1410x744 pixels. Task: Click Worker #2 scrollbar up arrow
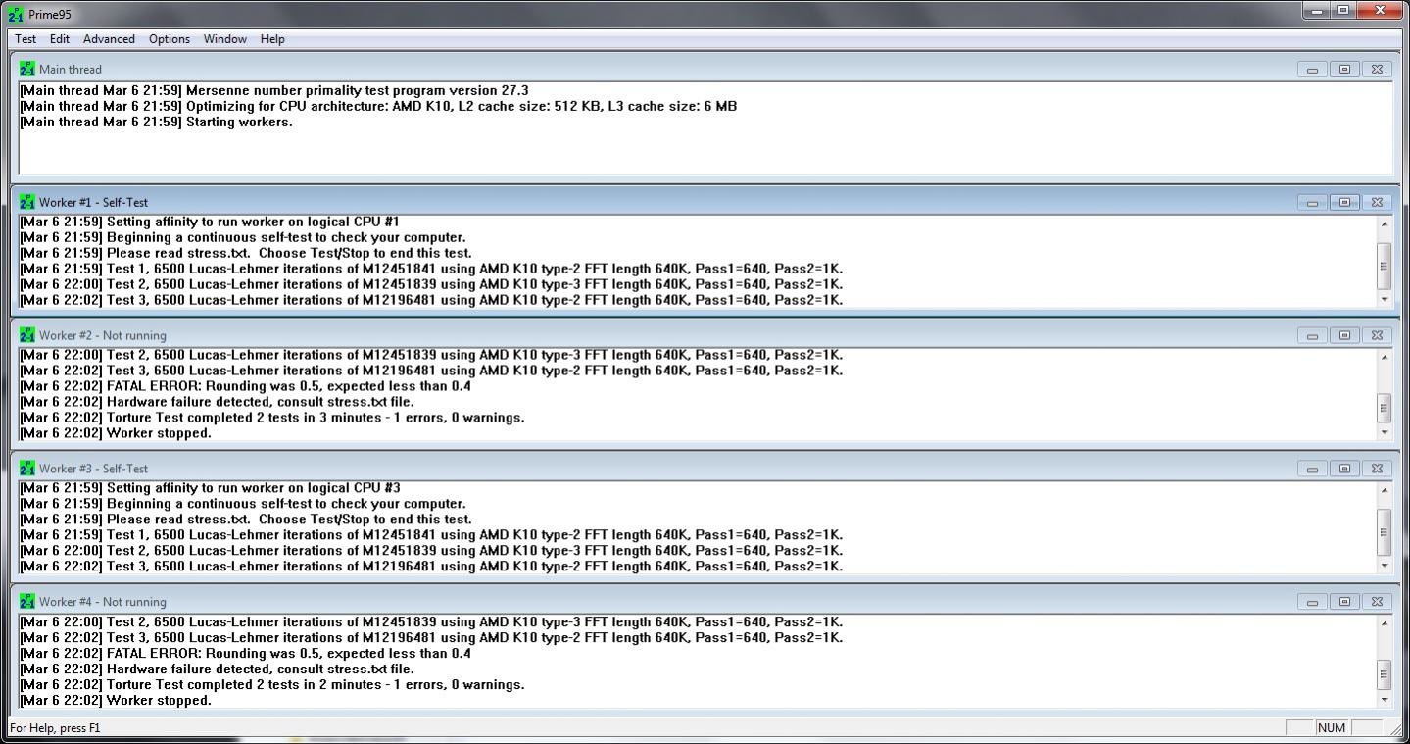1384,357
